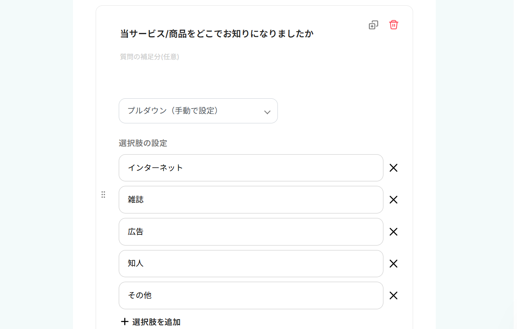Edit the question title 当サービス/商品をどこでお知りになりましたか

tap(217, 34)
